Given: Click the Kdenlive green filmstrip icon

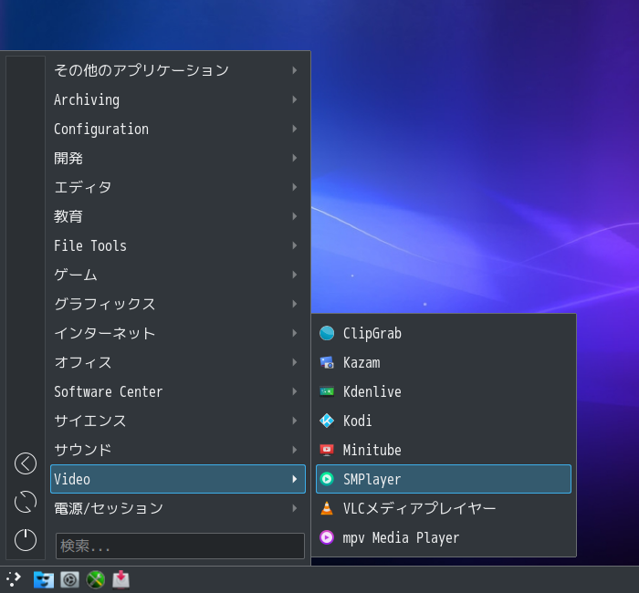Looking at the screenshot, I should [x=327, y=391].
